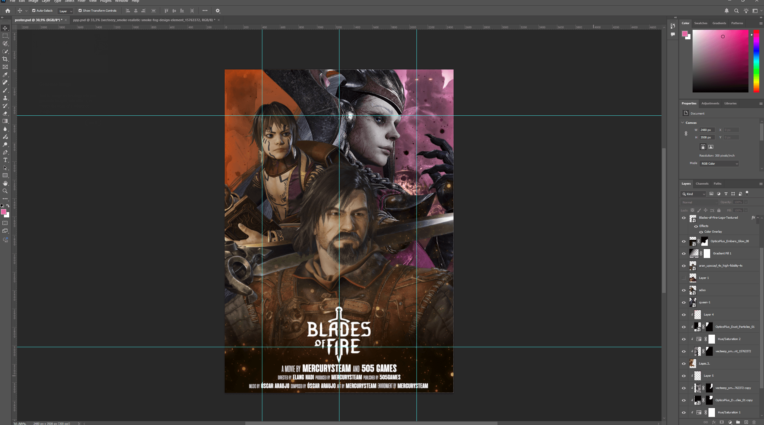The image size is (764, 425).
Task: Click the canvas width input field
Action: click(x=707, y=130)
